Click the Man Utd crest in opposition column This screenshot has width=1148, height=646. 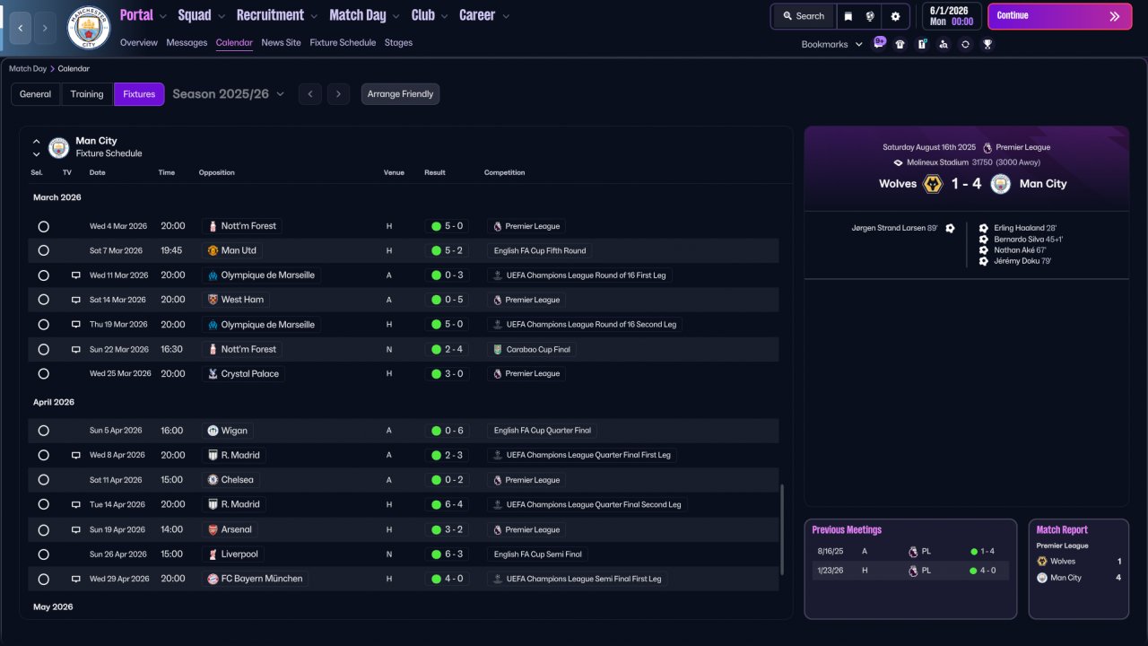click(x=213, y=250)
